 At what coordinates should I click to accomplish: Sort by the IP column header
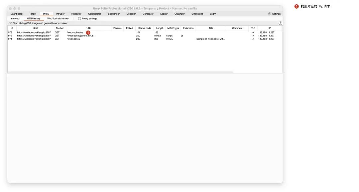click(270, 28)
